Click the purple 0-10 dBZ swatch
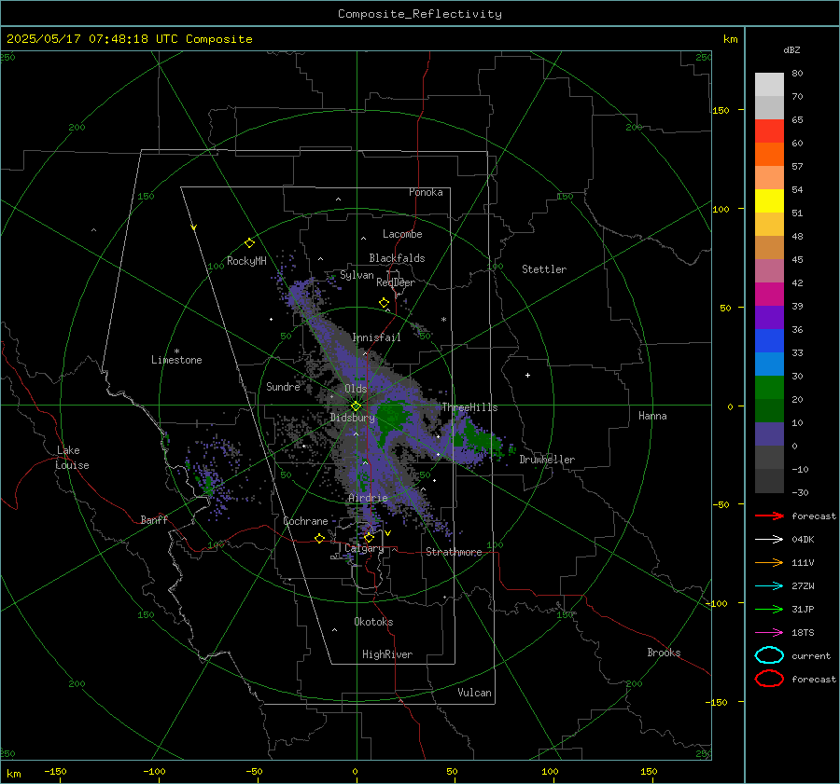Image resolution: width=840 pixels, height=784 pixels. click(769, 433)
